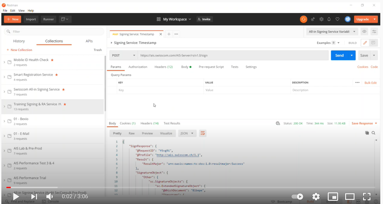Click the collection Filter search field
Screen dimensions: 383x204
click(54, 31)
